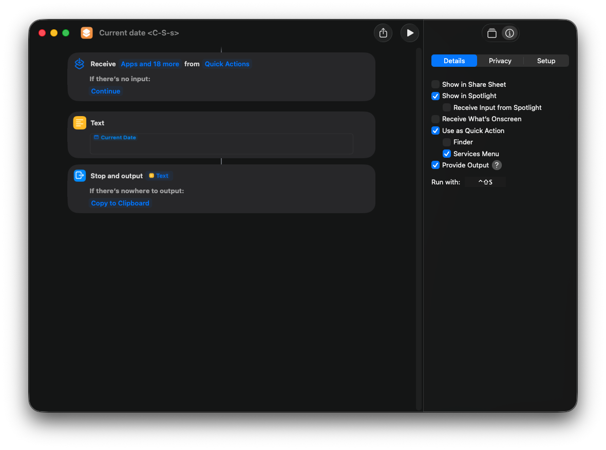This screenshot has width=606, height=450.
Task: Open the share sheet icon
Action: (383, 32)
